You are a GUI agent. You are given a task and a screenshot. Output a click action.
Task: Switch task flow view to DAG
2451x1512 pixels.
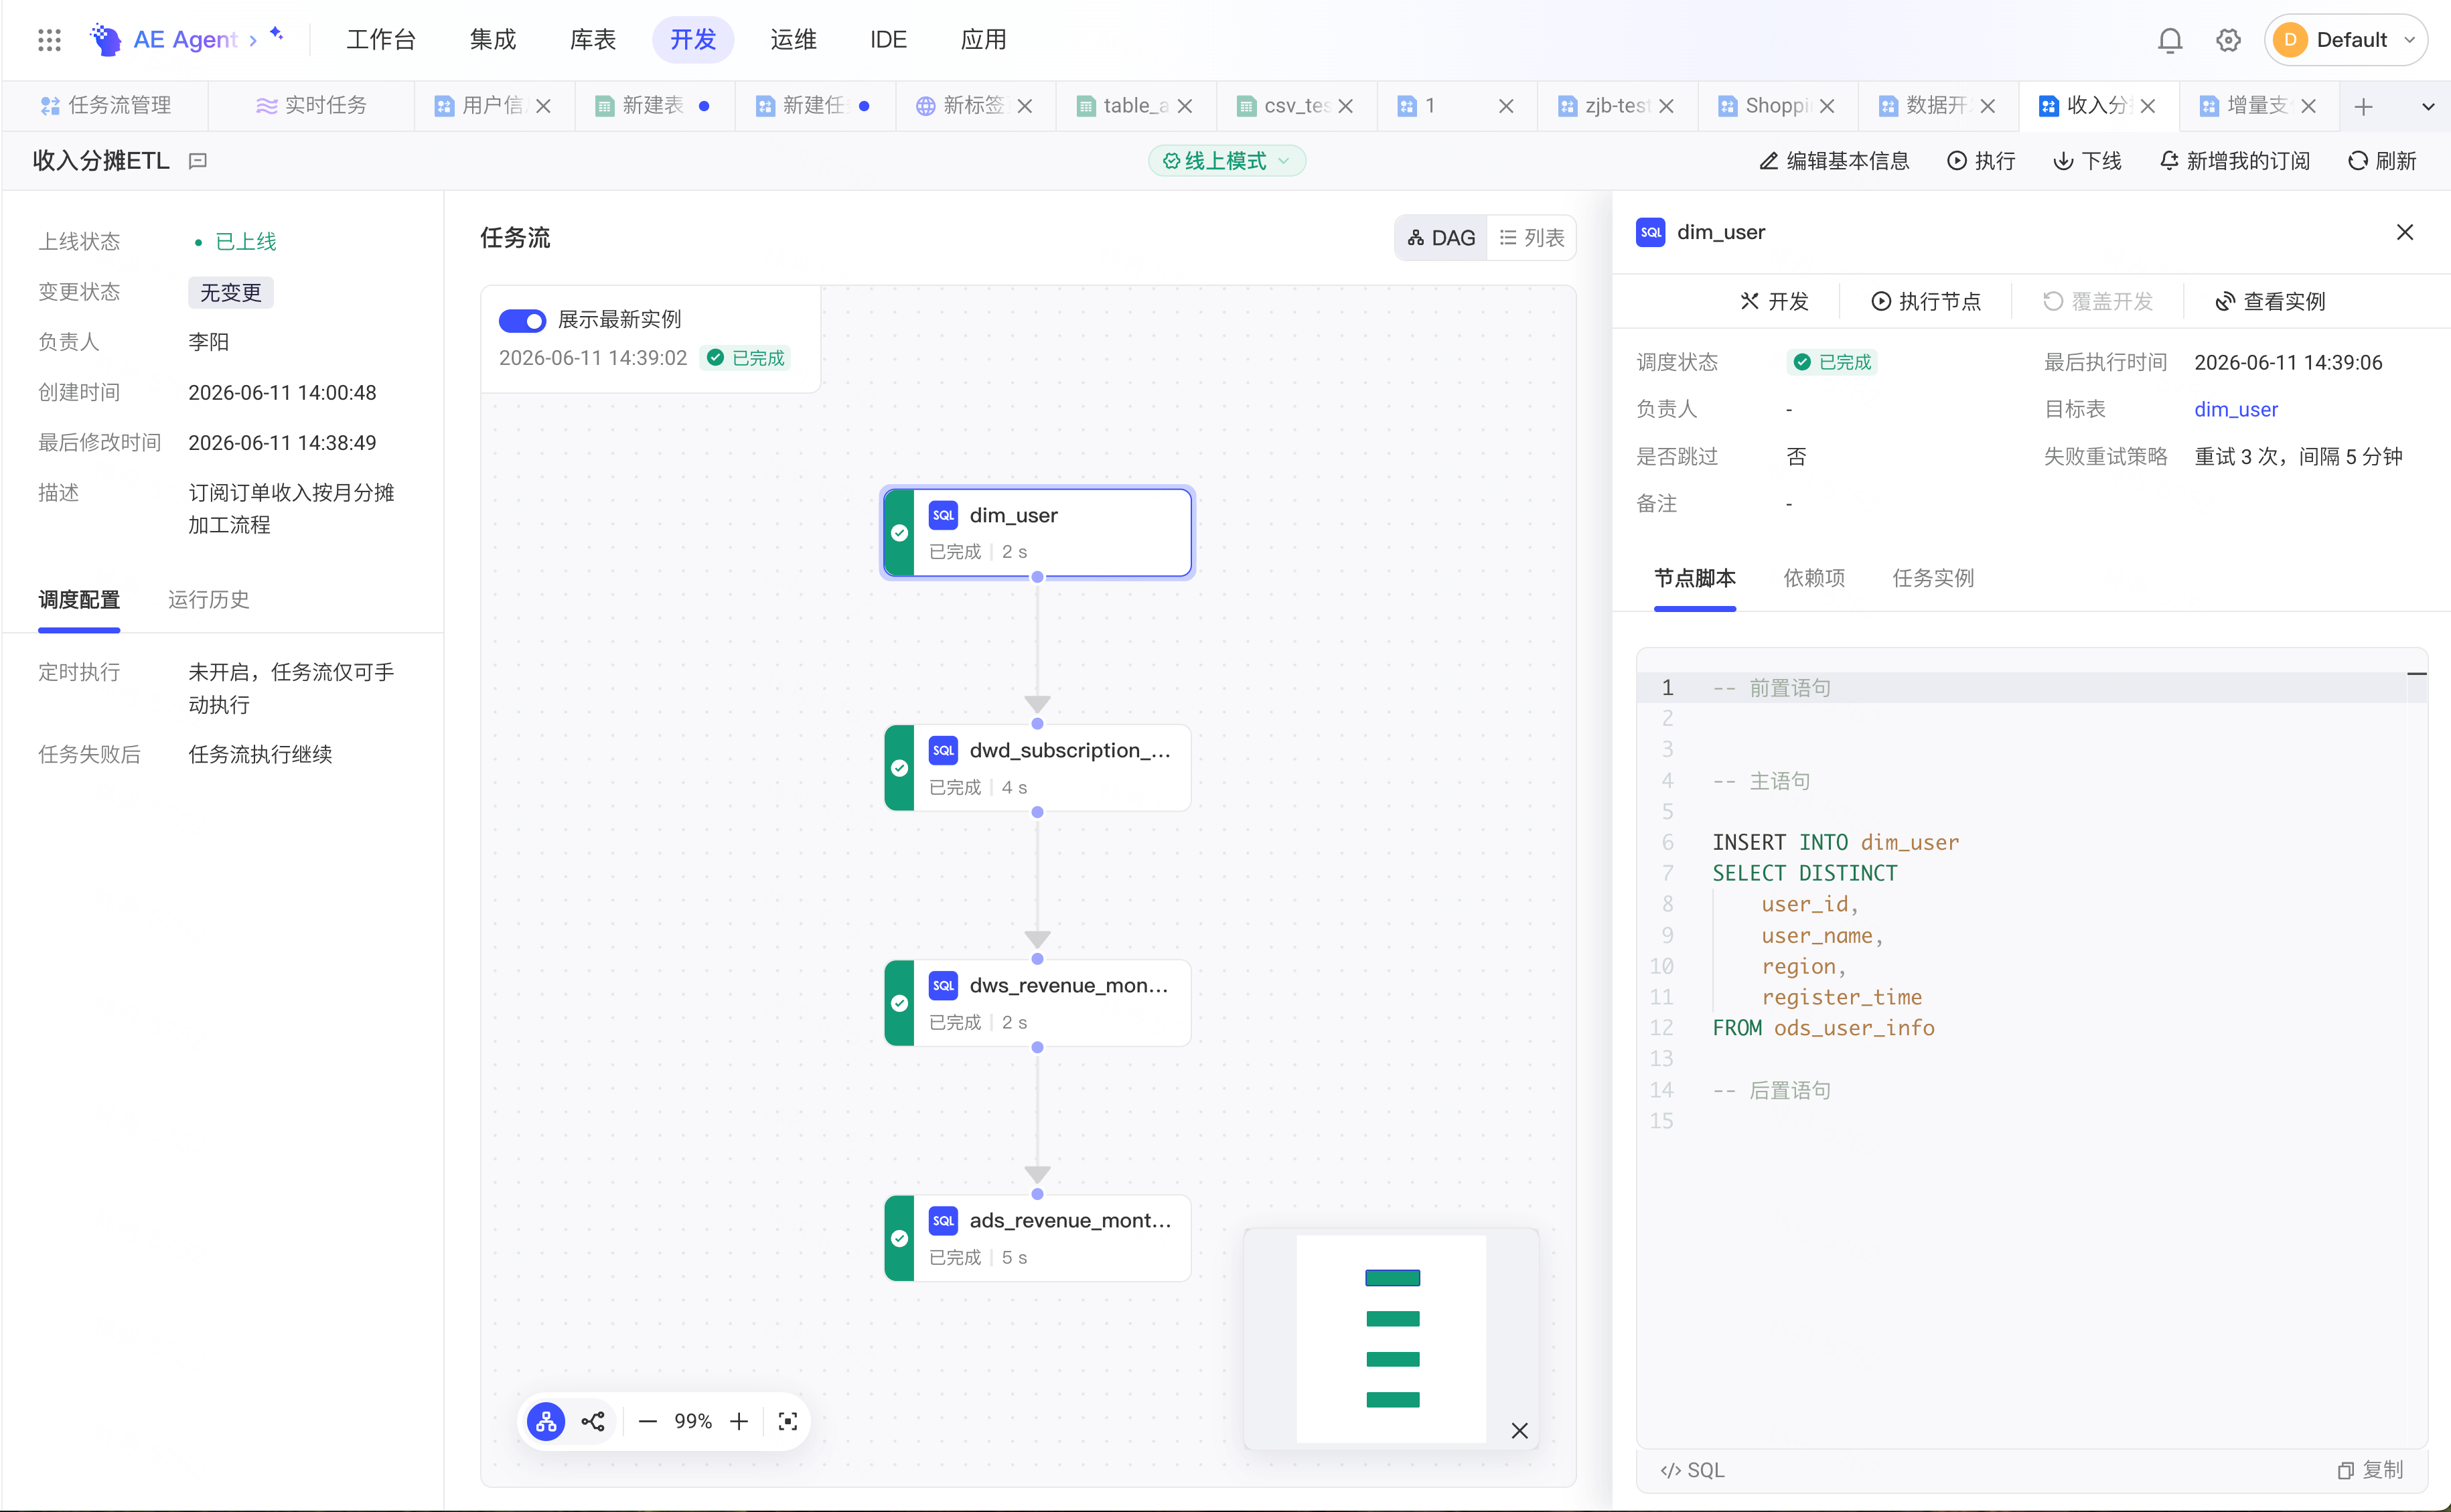(1441, 238)
